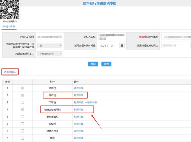The image size is (191, 142).
Task: Click the 纳税人名称 label
Action: (90, 37)
